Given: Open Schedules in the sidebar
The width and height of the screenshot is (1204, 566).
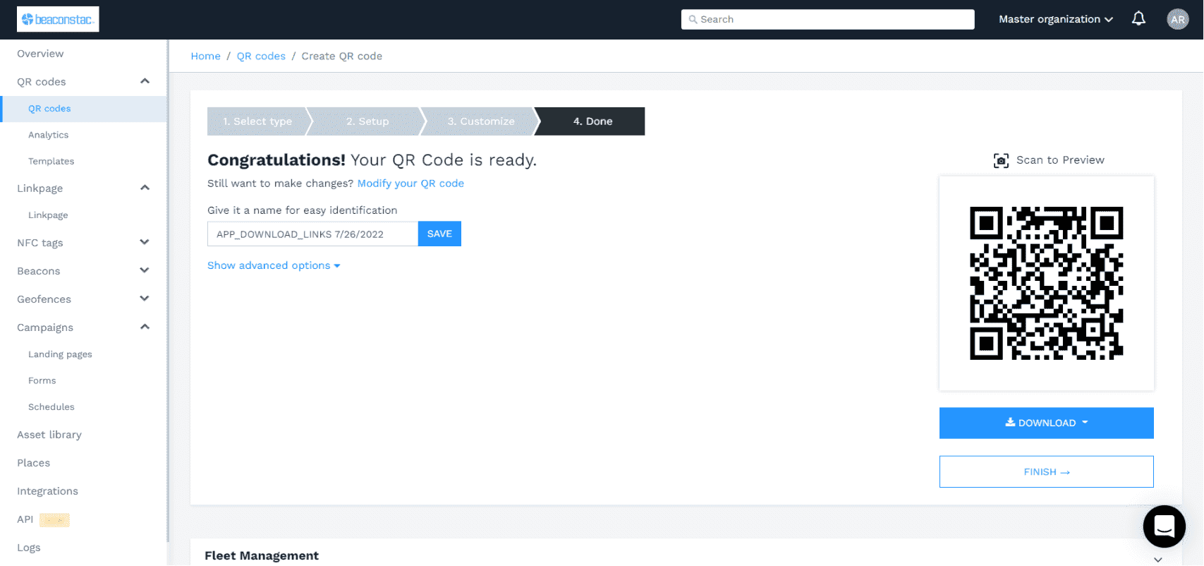Looking at the screenshot, I should (51, 407).
